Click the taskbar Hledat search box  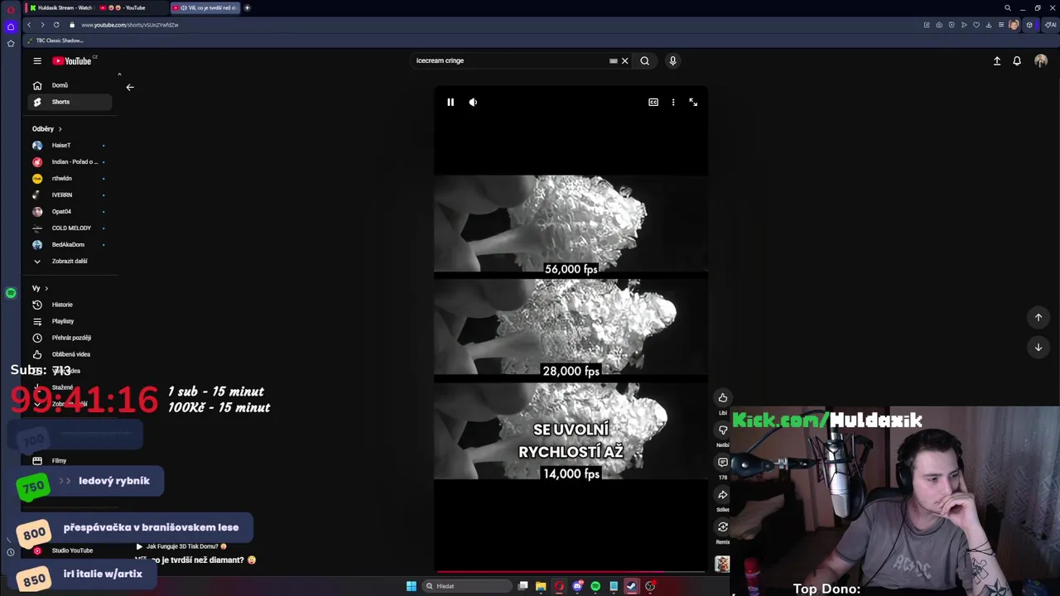point(467,586)
